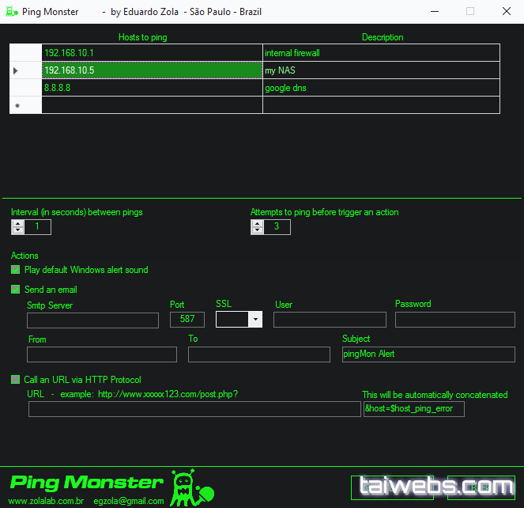Image resolution: width=524 pixels, height=508 pixels.
Task: Decrease the ping interval with down arrow
Action: click(17, 231)
